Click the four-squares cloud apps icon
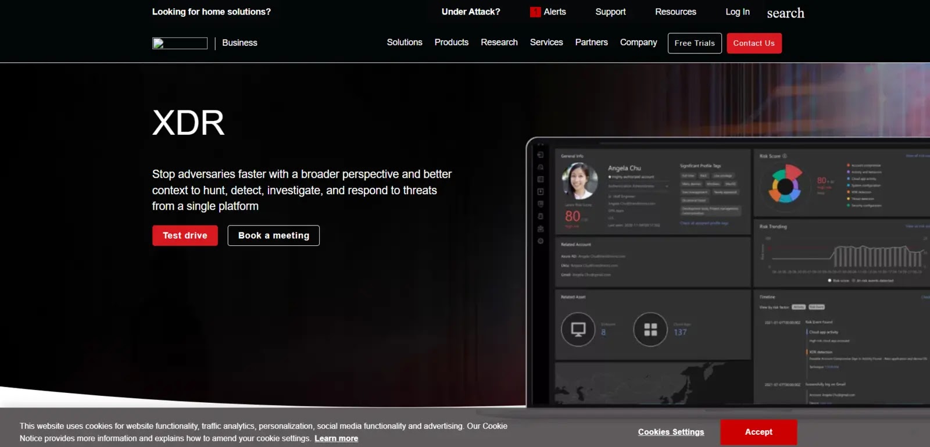The height and width of the screenshot is (447, 930). point(650,330)
